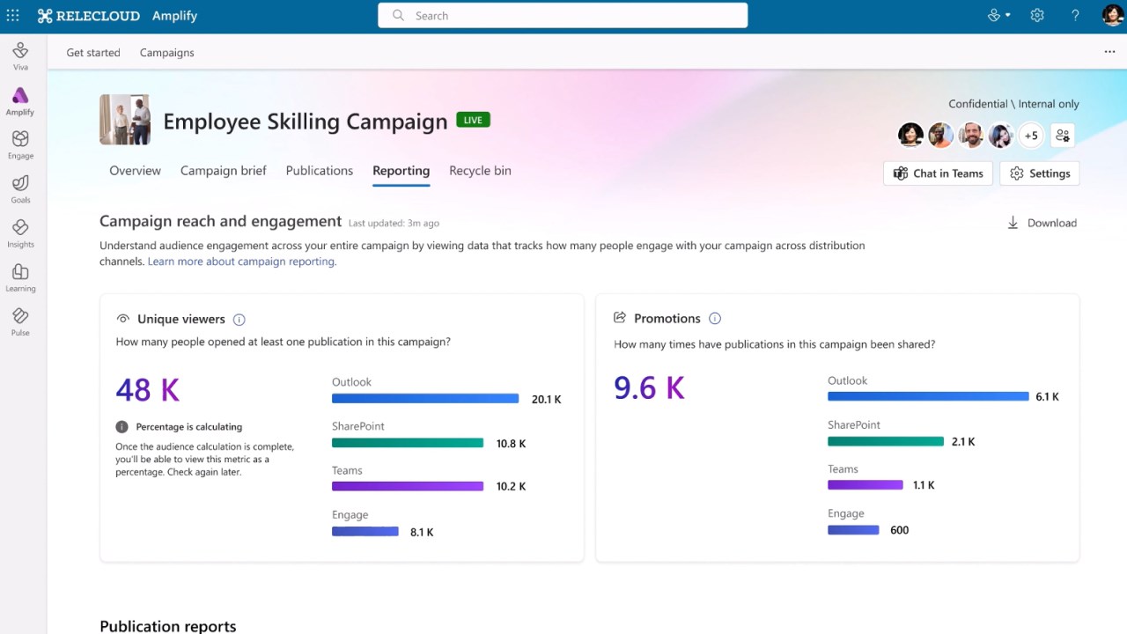Screen dimensions: 1127x634
Task: Click the Publication reports heading
Action: (168, 626)
